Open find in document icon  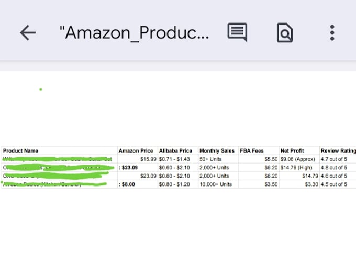point(285,32)
